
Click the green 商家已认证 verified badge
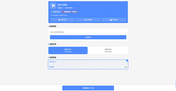[x=56, y=12]
